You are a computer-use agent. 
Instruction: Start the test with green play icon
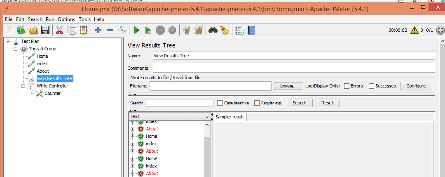(x=136, y=30)
